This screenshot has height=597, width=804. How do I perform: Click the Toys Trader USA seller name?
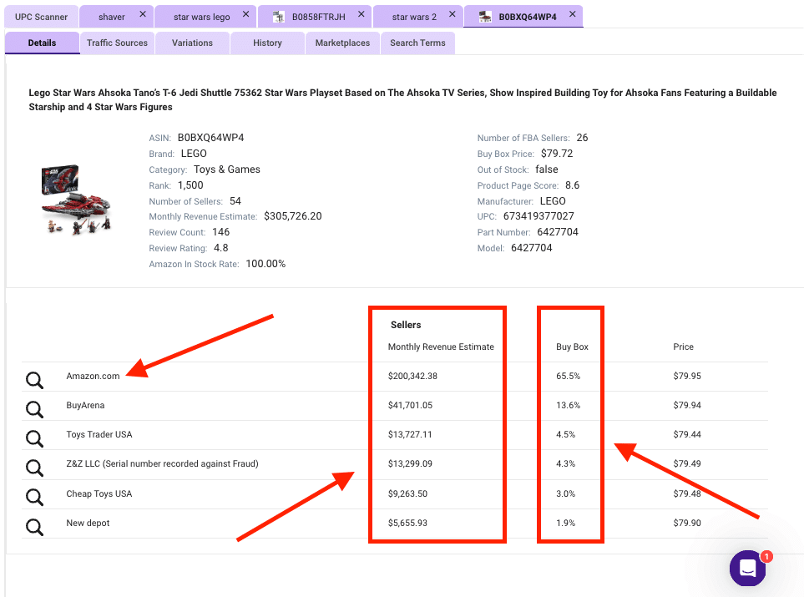tap(99, 434)
